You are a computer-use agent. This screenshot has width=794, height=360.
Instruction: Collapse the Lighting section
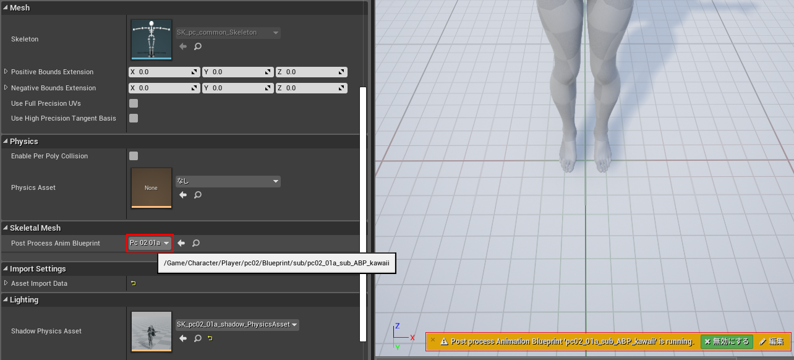tap(6, 299)
